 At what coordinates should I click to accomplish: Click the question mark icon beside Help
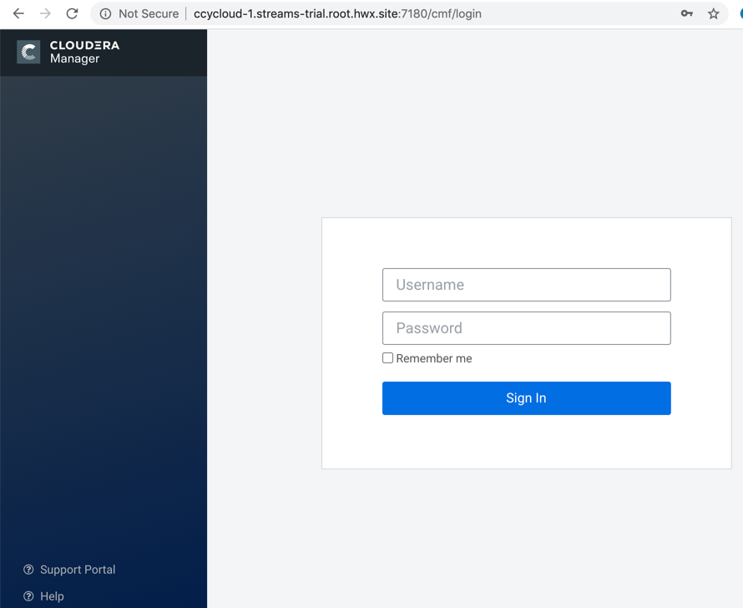coord(28,596)
